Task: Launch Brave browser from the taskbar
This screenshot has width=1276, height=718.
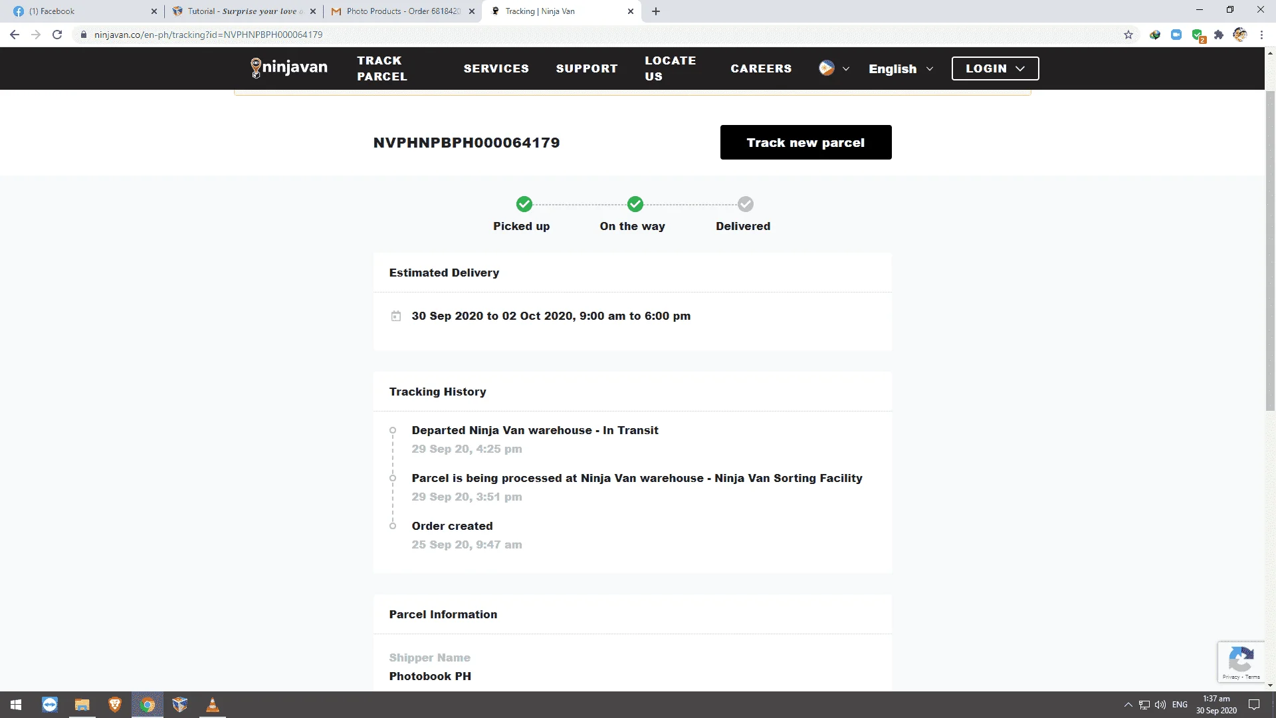Action: click(x=115, y=705)
